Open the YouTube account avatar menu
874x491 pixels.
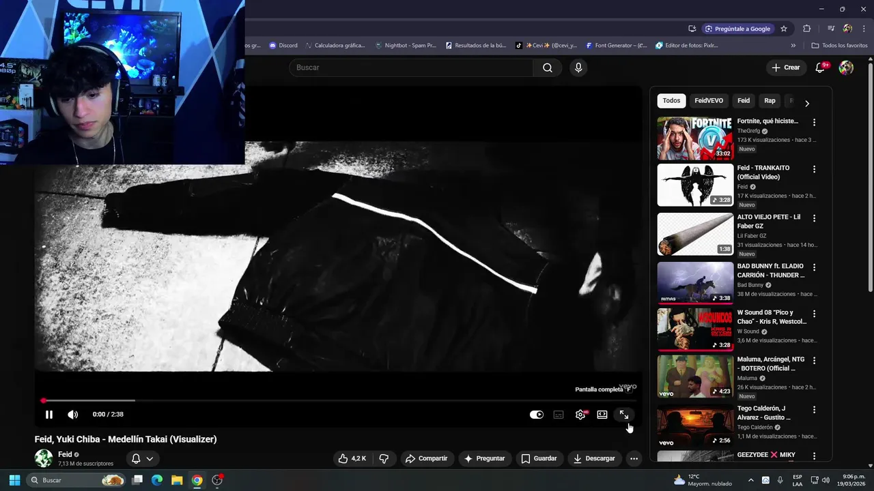(846, 68)
